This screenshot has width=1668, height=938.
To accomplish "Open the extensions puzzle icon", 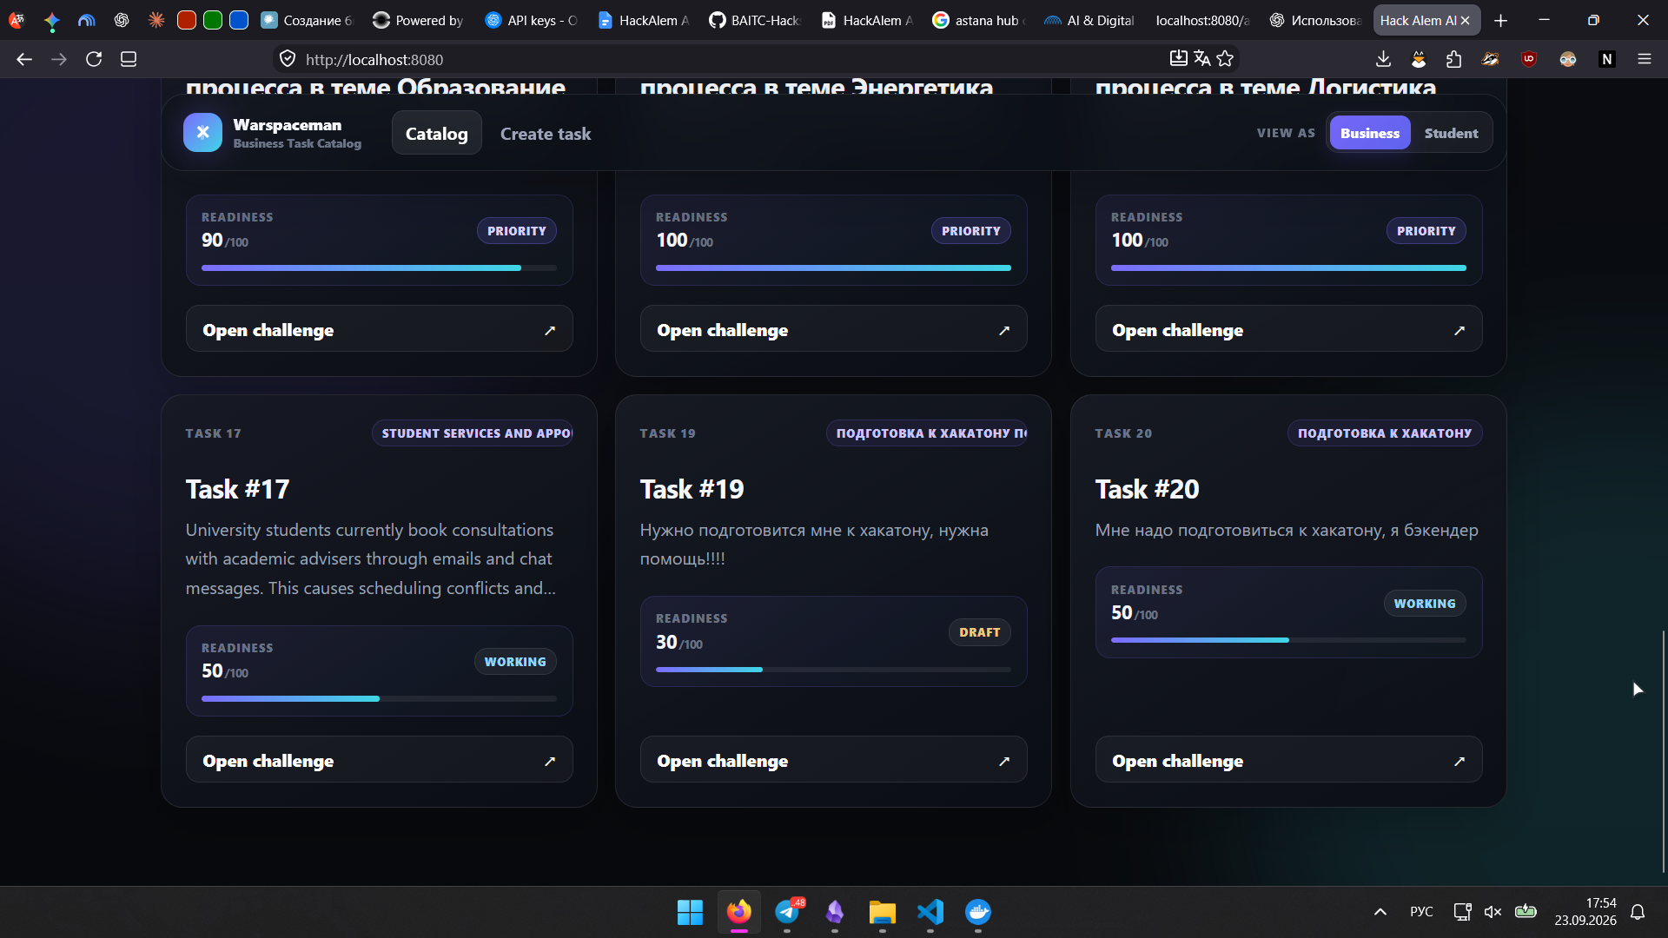I will 1454,59.
